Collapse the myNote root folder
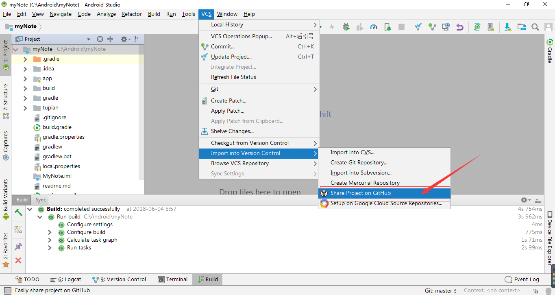 point(16,49)
